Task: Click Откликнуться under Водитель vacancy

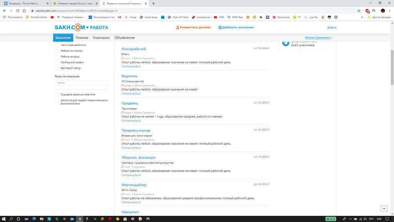Action: point(131,94)
